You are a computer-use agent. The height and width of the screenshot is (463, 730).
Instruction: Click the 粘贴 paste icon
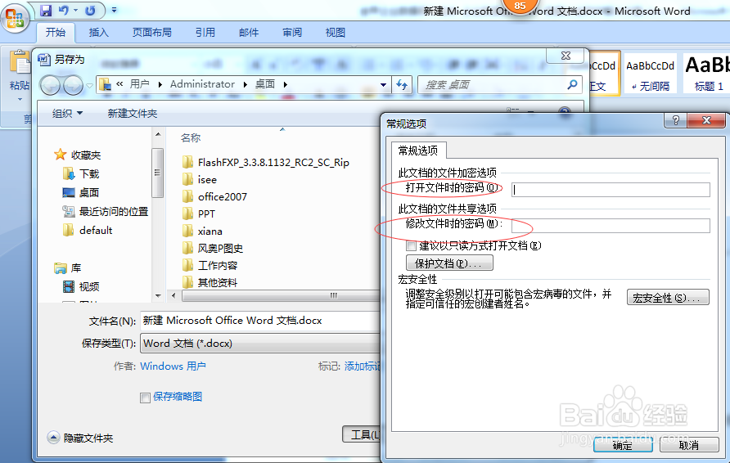tap(20, 63)
